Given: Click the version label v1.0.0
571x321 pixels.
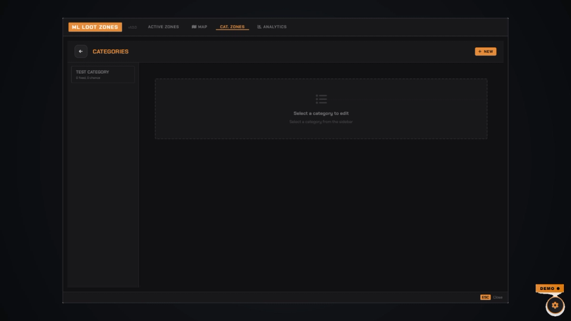Looking at the screenshot, I should [133, 27].
